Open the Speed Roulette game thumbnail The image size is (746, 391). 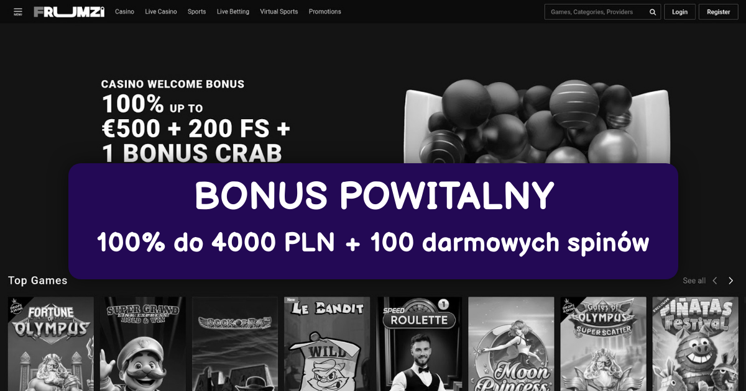pos(419,344)
